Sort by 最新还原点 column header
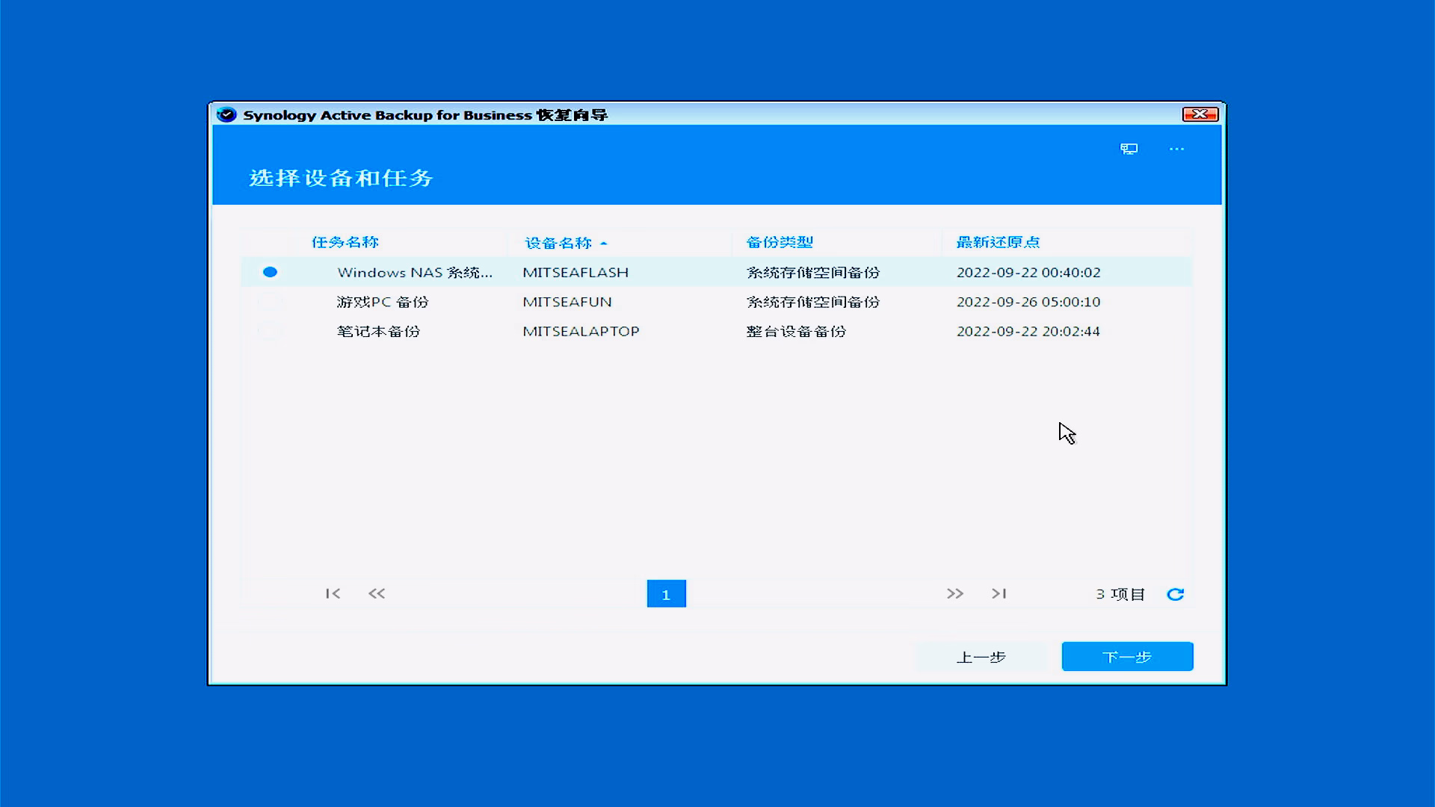This screenshot has height=807, width=1435. pos(998,242)
